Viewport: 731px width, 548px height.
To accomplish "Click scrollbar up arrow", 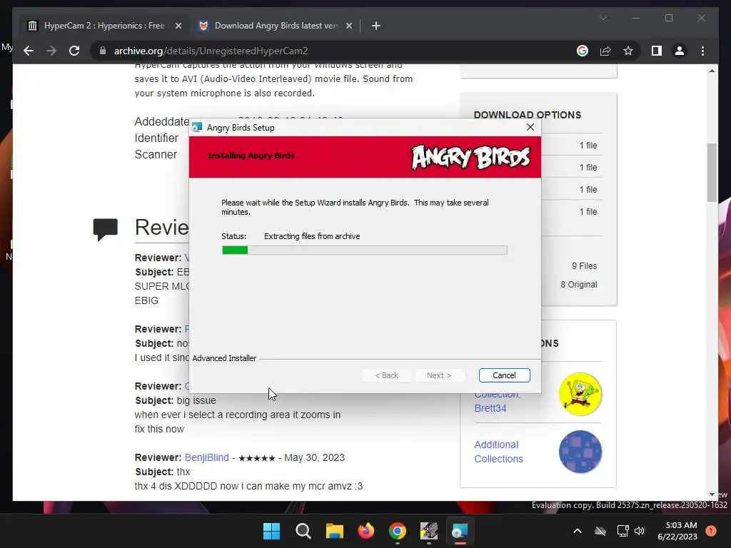I will pos(712,71).
